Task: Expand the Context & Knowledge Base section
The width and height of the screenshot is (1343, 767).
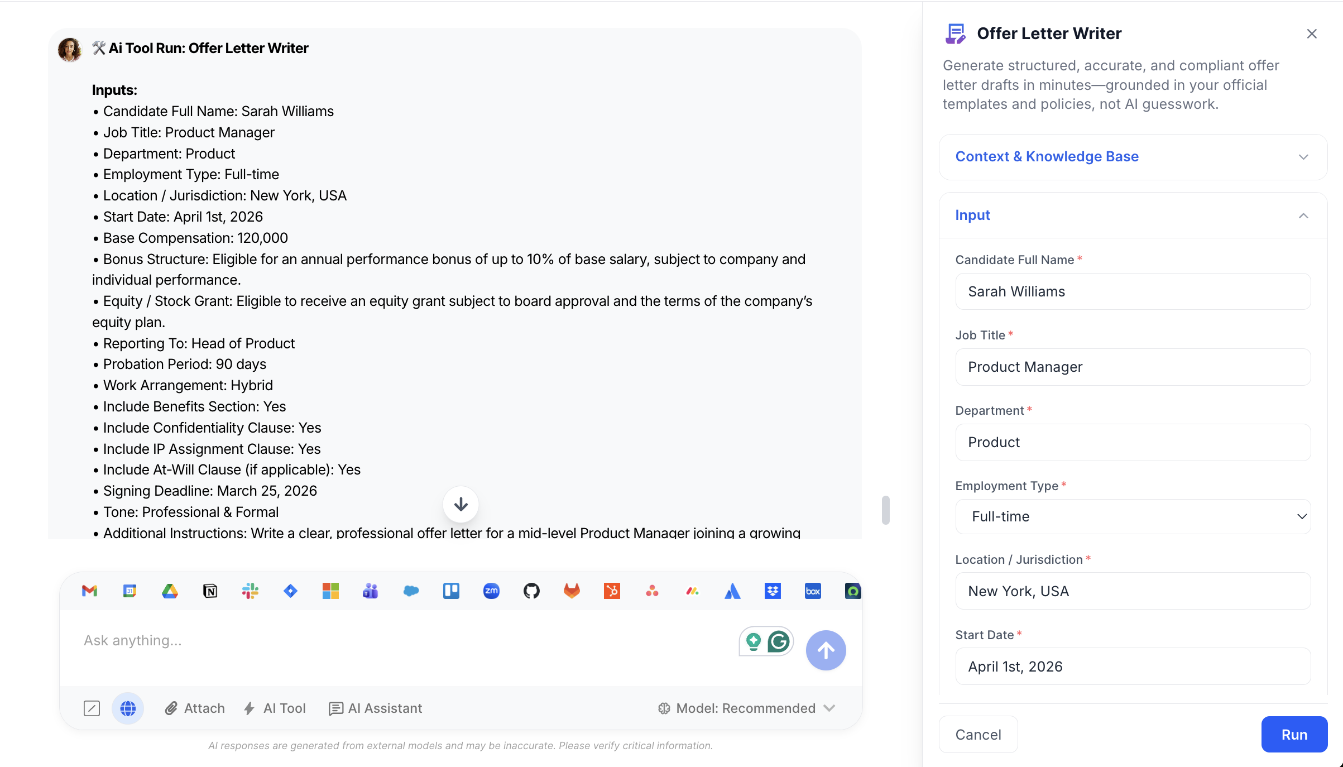Action: tap(1132, 157)
